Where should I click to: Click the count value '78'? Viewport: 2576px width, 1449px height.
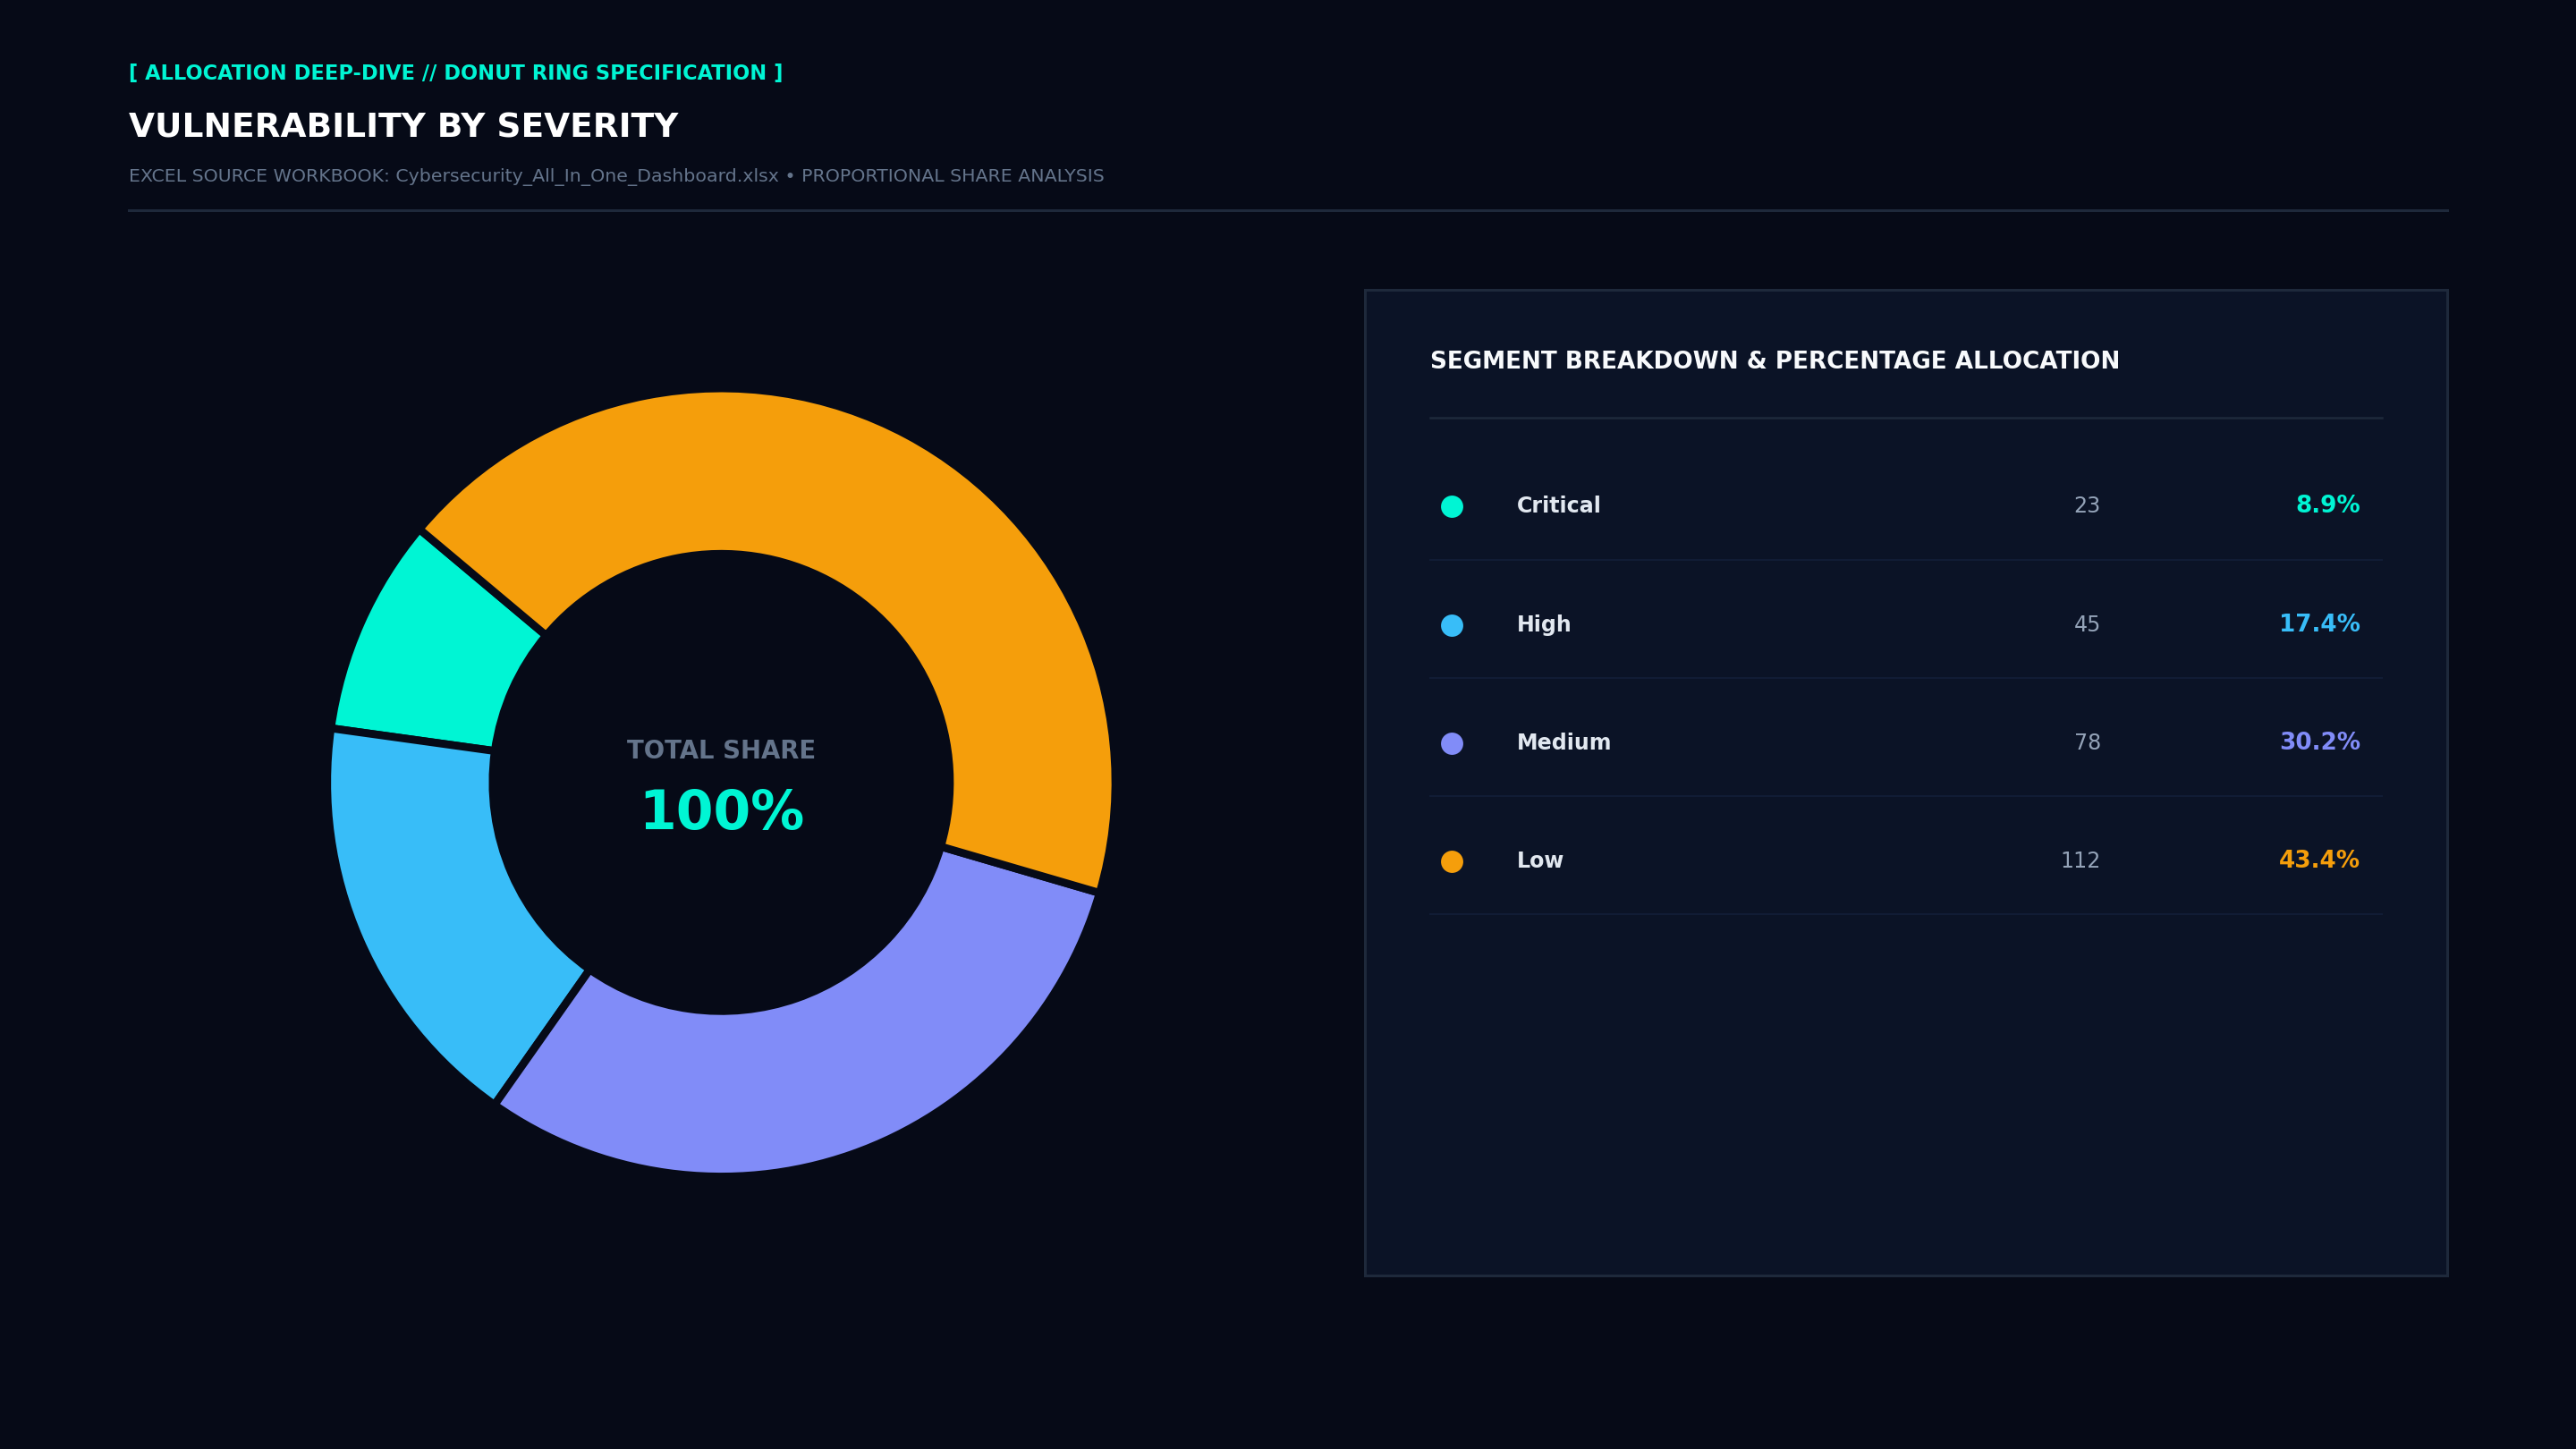click(x=2087, y=743)
